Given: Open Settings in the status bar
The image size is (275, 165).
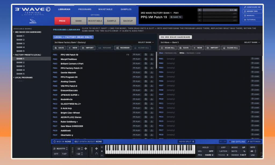Looking at the screenshot, I should 254,142.
